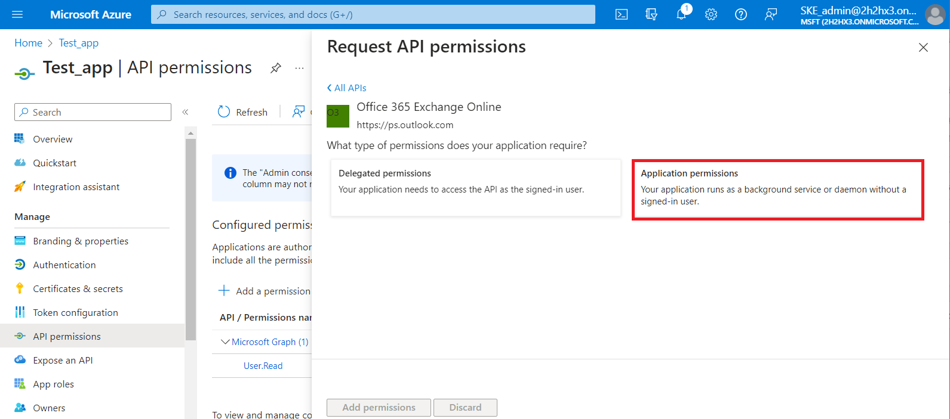
Task: Close the Request API permissions panel
Action: [x=923, y=47]
